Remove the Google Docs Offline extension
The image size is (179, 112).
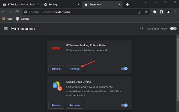point(75,105)
